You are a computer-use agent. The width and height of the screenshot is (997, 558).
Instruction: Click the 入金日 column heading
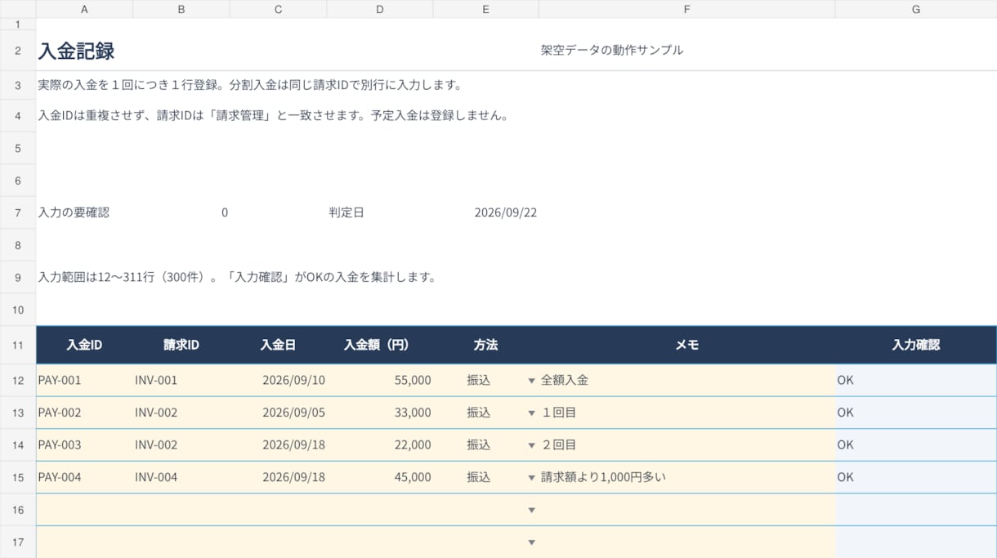coord(279,345)
